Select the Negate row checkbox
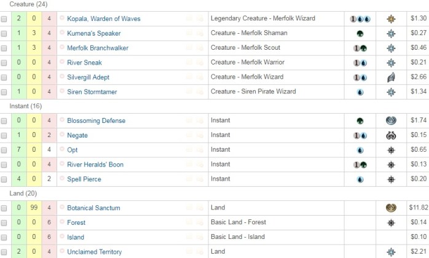Image resolution: width=429 pixels, height=258 pixels. pos(4,136)
